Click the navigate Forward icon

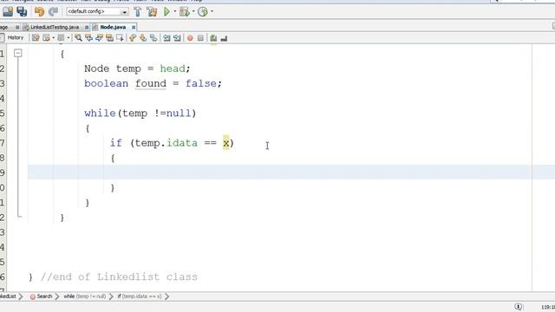(61, 38)
